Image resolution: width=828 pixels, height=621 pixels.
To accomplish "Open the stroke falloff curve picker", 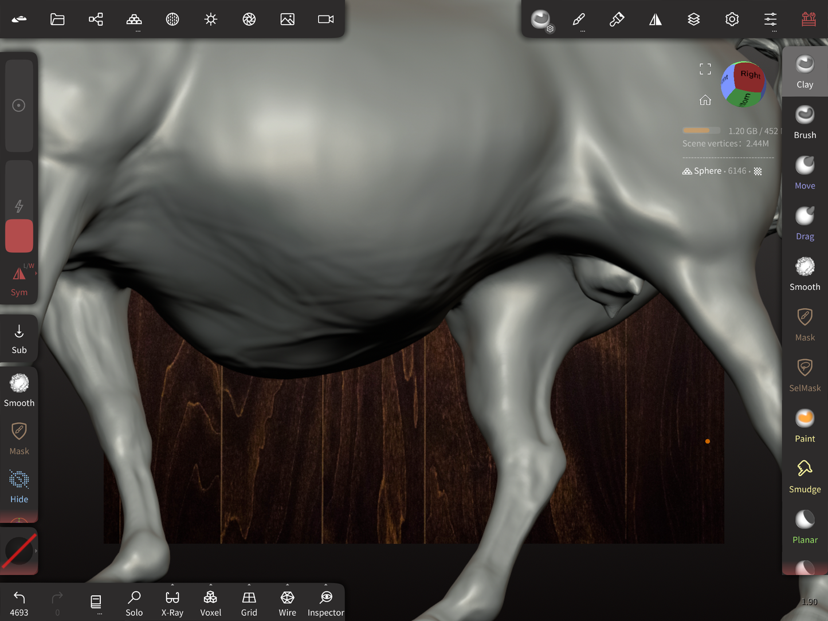I will tap(19, 551).
